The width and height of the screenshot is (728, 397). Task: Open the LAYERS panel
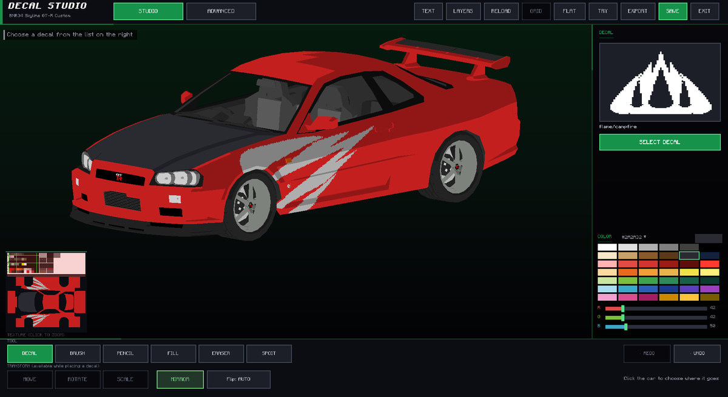pyautogui.click(x=463, y=11)
